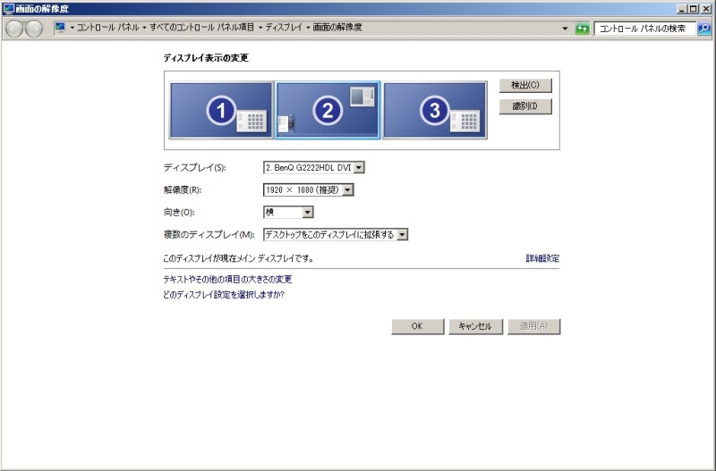Select monitor 3 in display arrangement
The image size is (716, 471).
[x=435, y=110]
